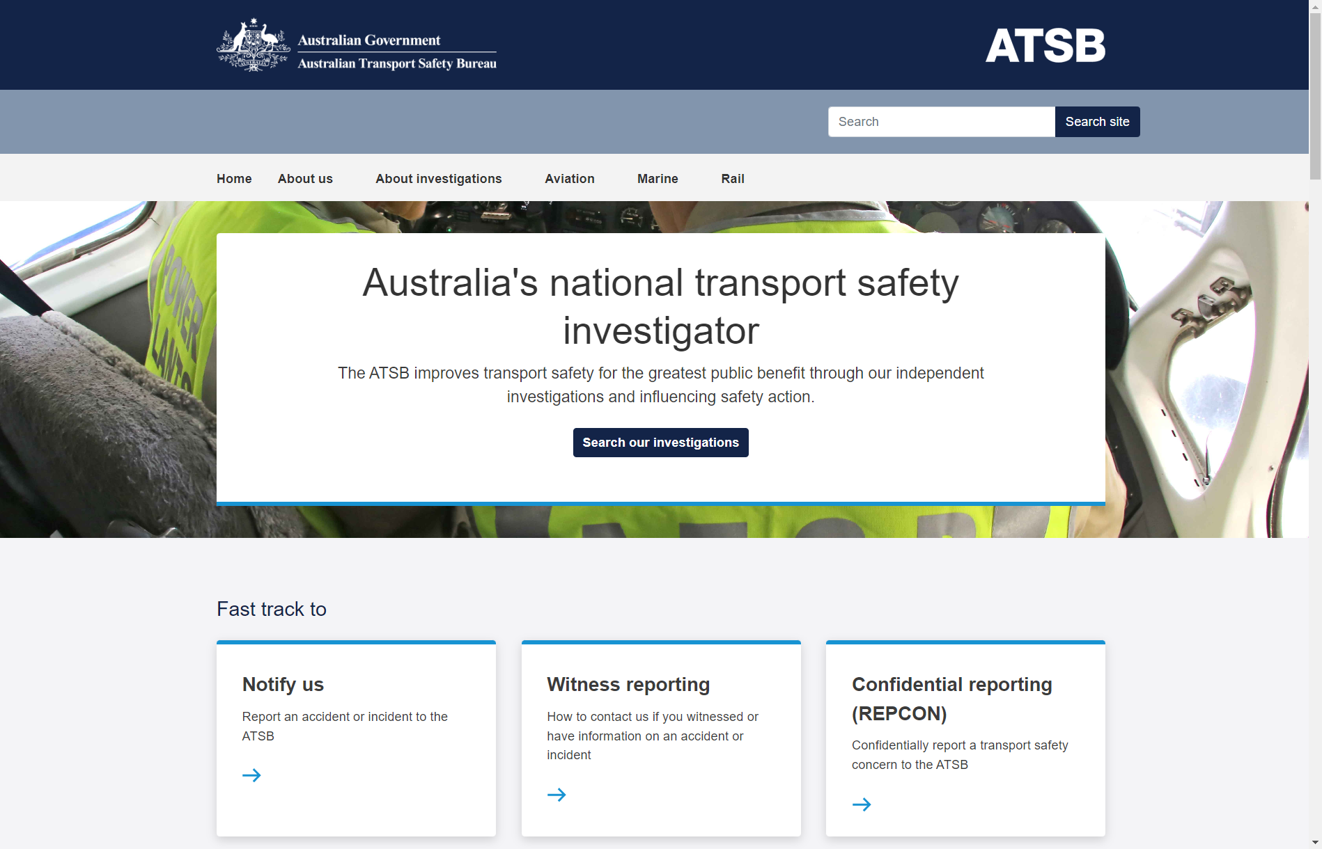Click the vertical scrollbar thumb
The image size is (1322, 849).
click(x=1315, y=97)
